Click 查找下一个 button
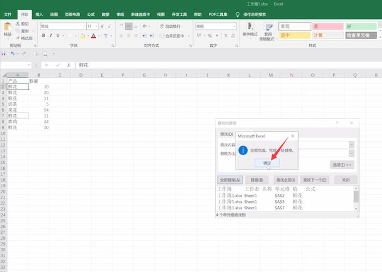The height and width of the screenshot is (272, 382). (315, 180)
